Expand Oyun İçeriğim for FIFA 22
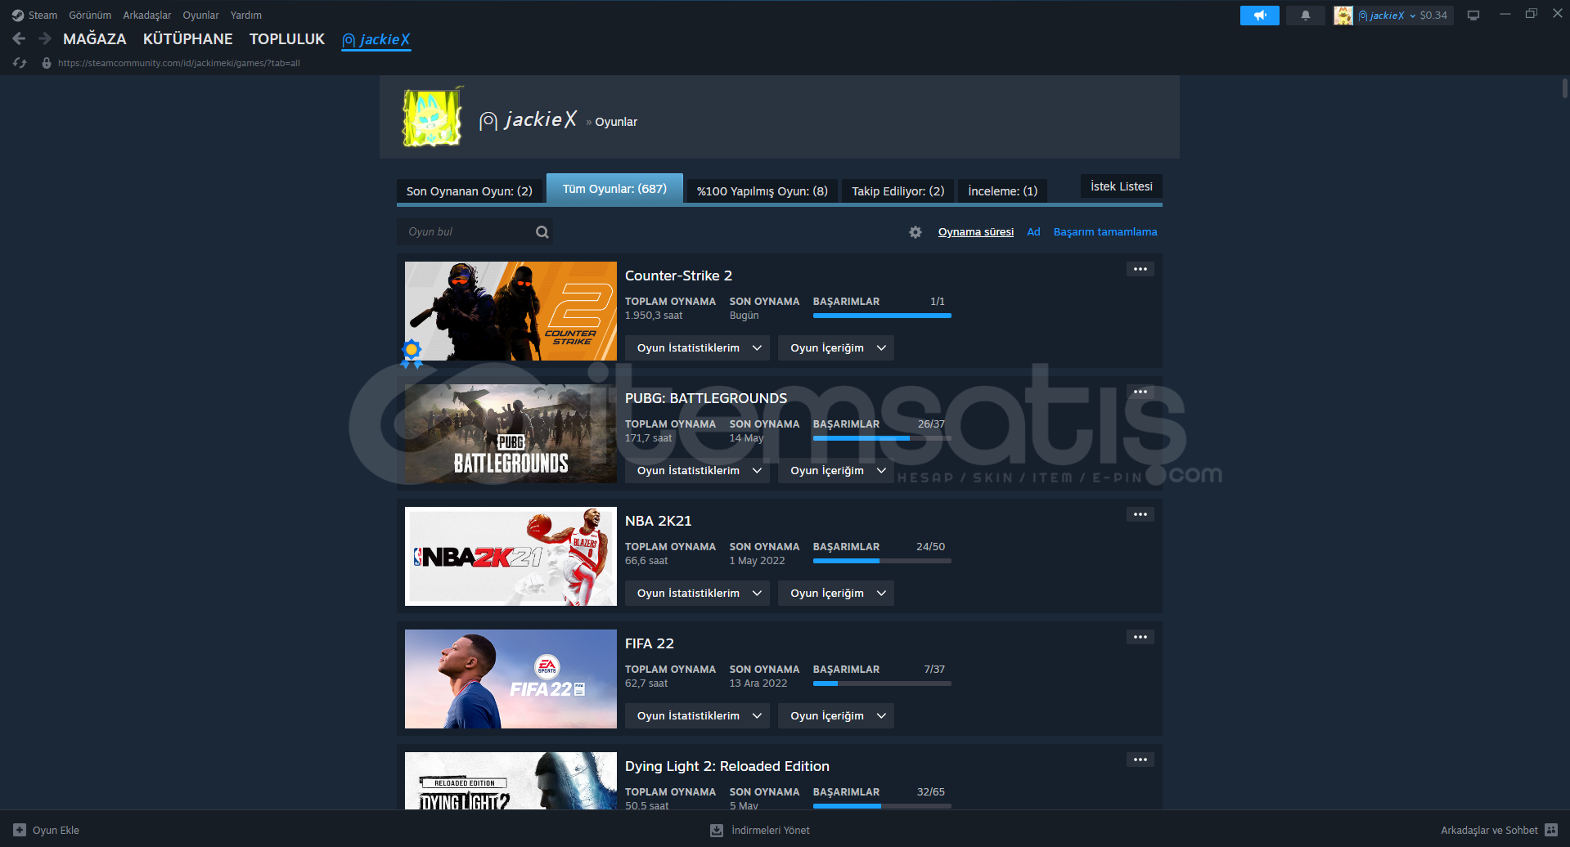Screen dimensions: 1570x847 pos(836,716)
